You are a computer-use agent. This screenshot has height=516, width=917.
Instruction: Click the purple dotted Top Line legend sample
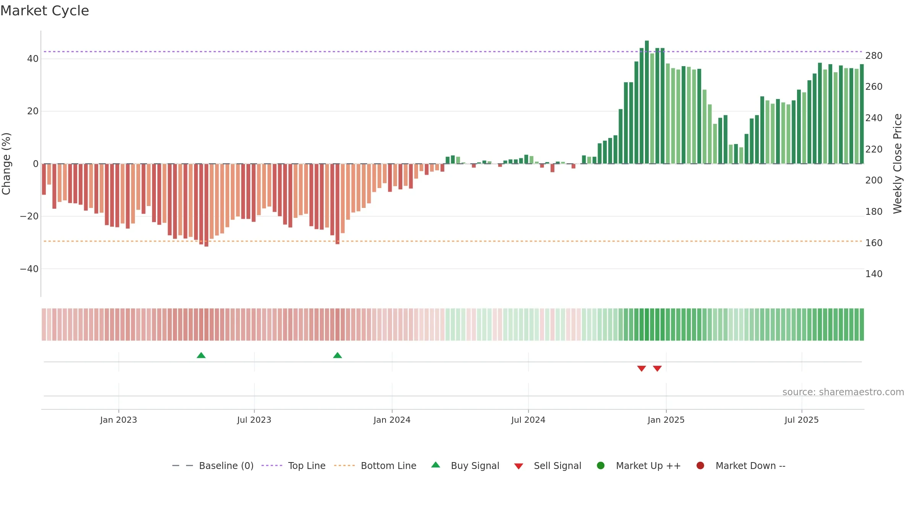pyautogui.click(x=272, y=466)
